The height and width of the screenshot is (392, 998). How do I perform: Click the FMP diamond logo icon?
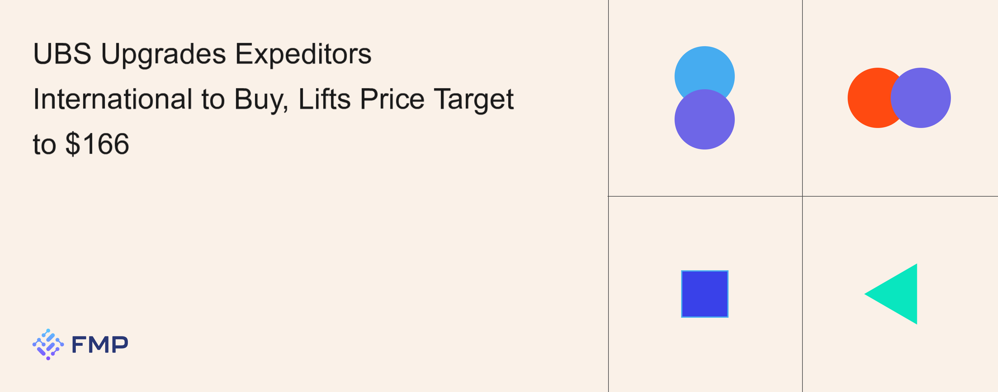[48, 344]
